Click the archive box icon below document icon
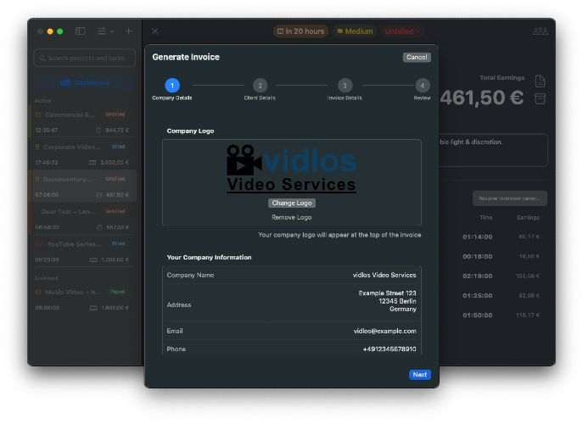Screen dimensions: 583x424 [540, 99]
